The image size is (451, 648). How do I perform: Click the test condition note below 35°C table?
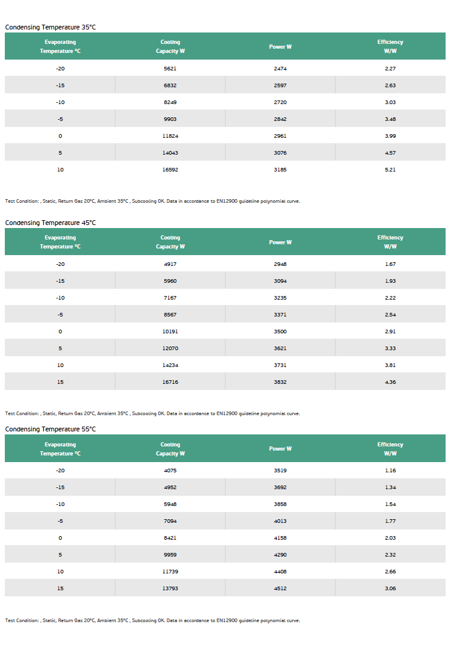click(x=152, y=202)
